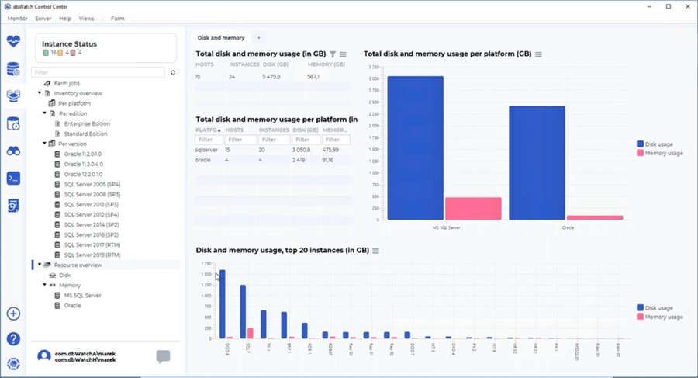Viewport: 698px width, 378px height.
Task: Click the green instance status indicator
Action: [x=46, y=53]
